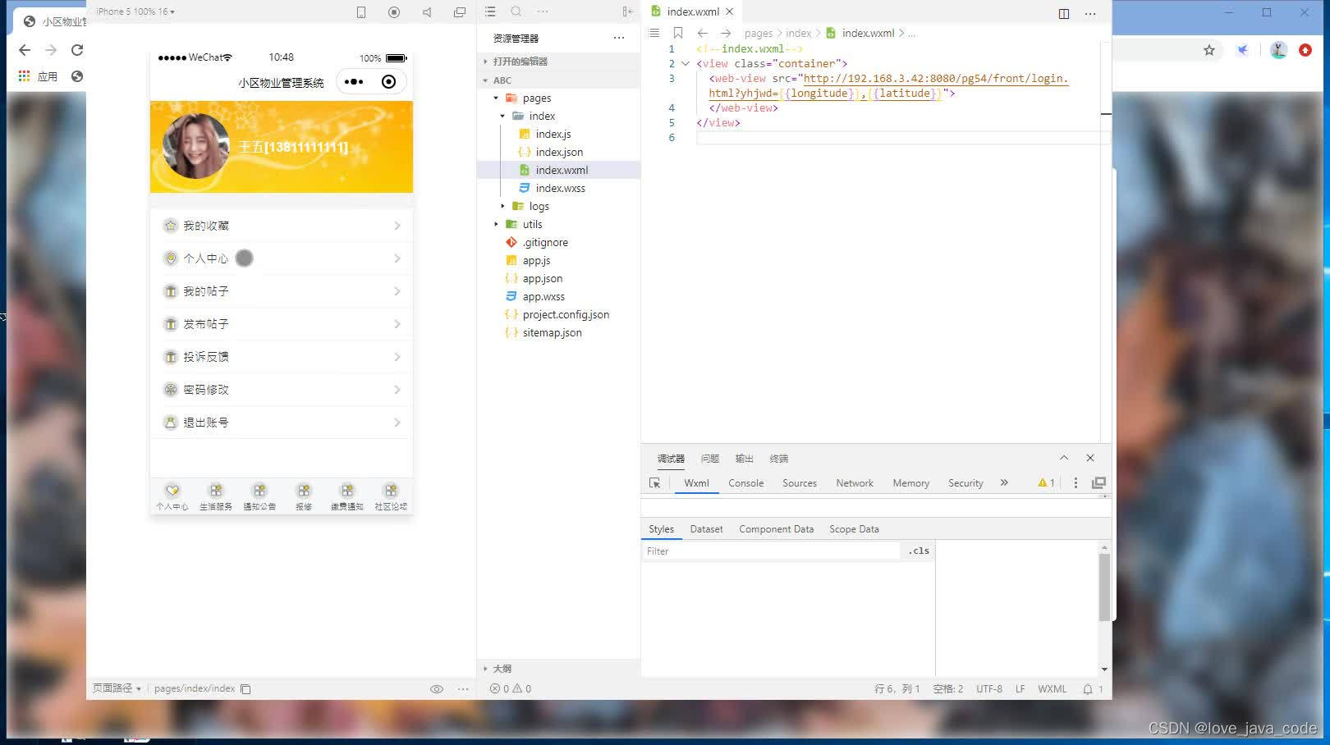Open 密码修改 list item
Screen dimensions: 1330x745
pos(282,390)
